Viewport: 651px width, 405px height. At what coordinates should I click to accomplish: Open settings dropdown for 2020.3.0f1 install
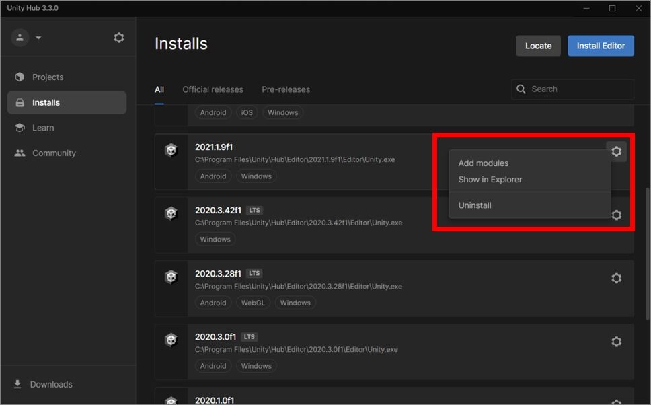(x=616, y=341)
